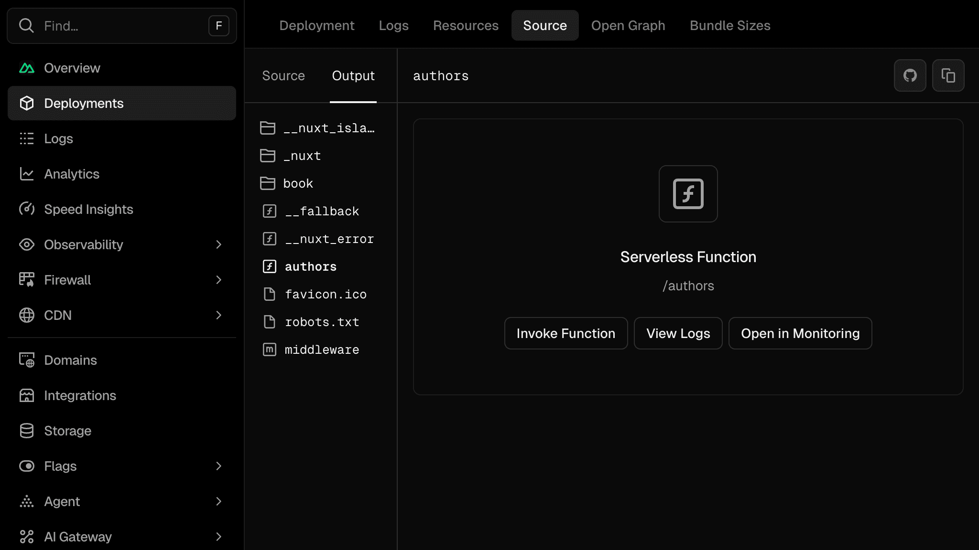Viewport: 979px width, 550px height.
Task: Open the GitHub repository icon
Action: point(910,75)
